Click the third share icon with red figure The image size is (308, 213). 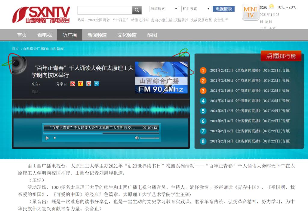89,84
